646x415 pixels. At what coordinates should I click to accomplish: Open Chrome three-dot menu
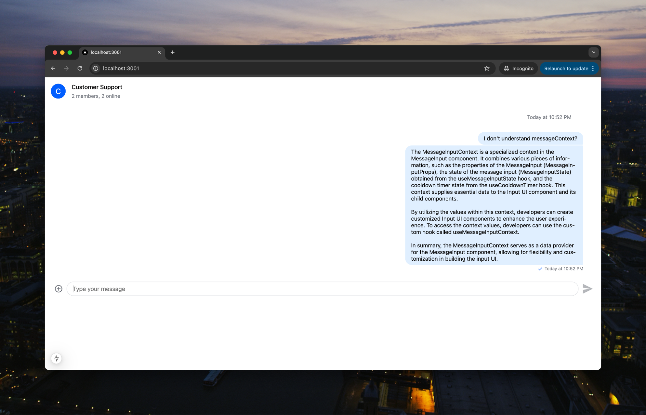pyautogui.click(x=593, y=68)
